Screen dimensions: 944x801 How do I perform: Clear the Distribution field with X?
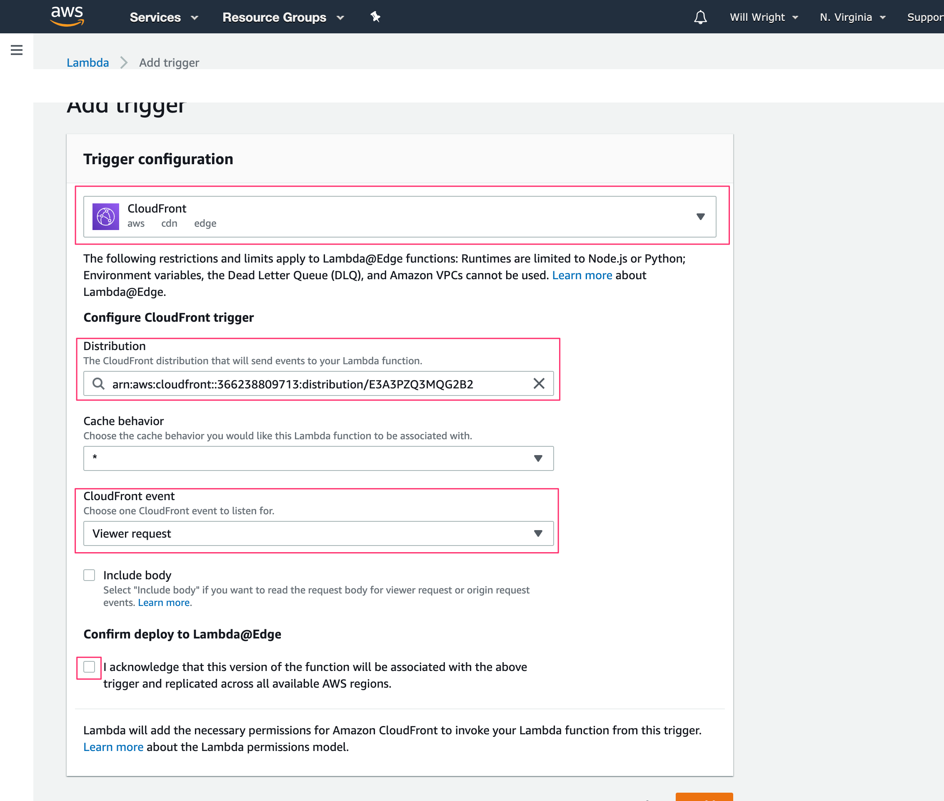[539, 384]
